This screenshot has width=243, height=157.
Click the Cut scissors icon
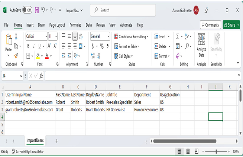16,36
